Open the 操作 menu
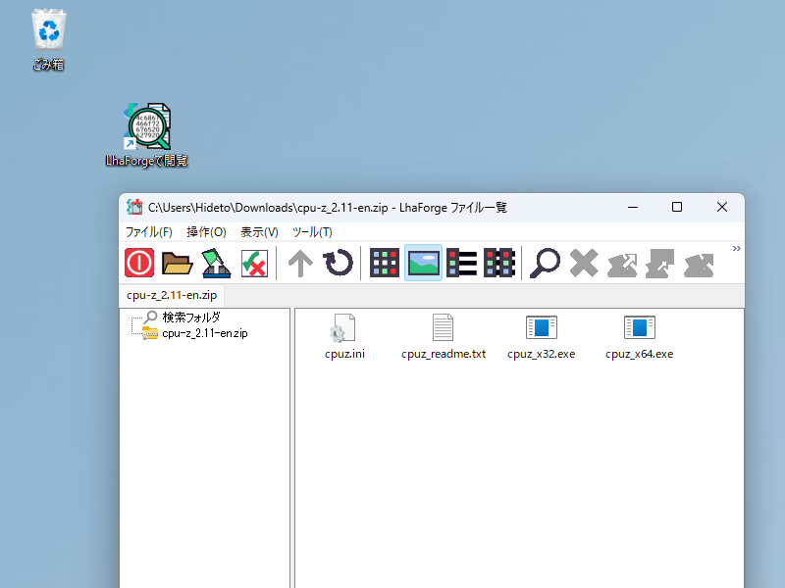This screenshot has height=588, width=785. click(206, 231)
